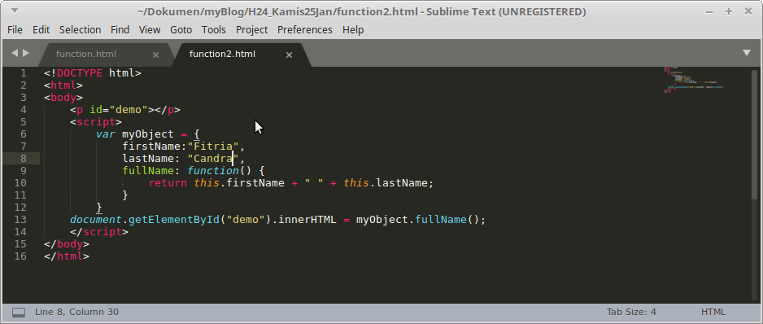The image size is (763, 324).
Task: Go to previous tab with left arrow
Action: point(14,53)
